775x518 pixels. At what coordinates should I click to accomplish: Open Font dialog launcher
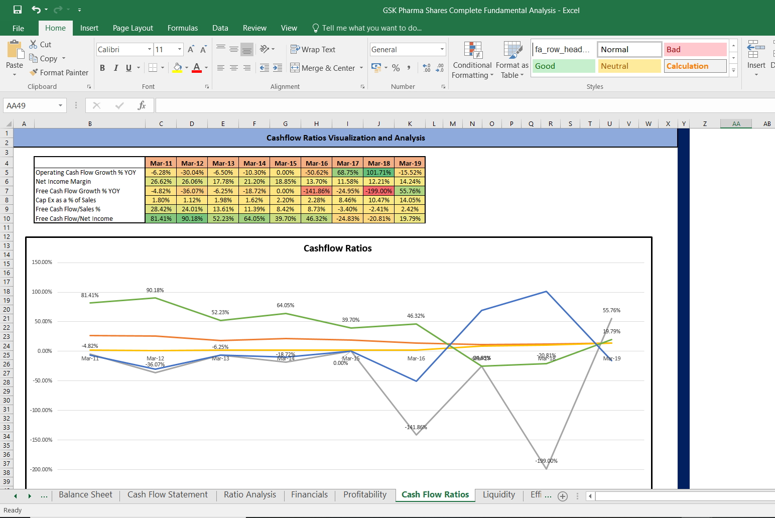click(207, 87)
